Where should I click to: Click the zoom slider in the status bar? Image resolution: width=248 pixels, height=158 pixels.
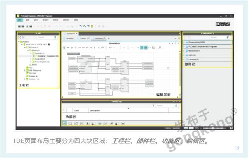(213, 128)
